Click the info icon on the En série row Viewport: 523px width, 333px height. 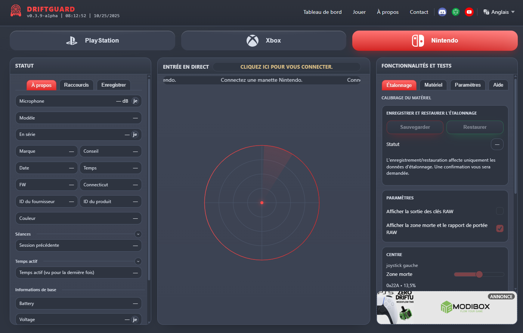(135, 135)
